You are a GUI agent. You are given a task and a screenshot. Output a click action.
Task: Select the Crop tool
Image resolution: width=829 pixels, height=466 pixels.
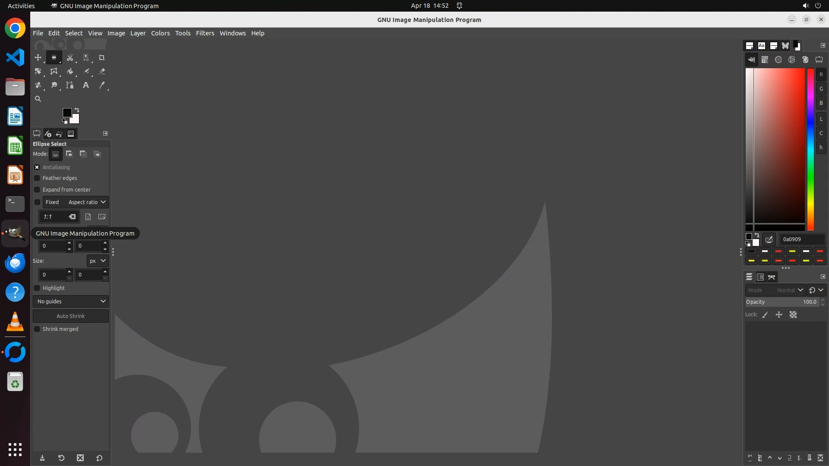coord(102,57)
